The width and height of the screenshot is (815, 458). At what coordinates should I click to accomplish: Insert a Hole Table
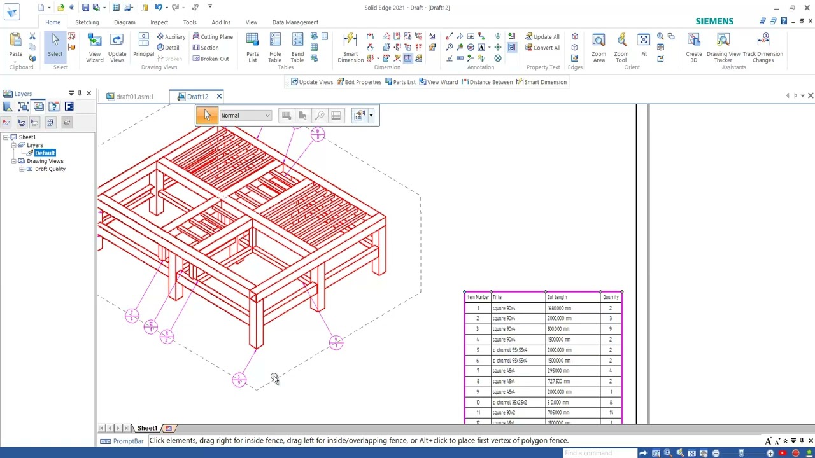(275, 48)
